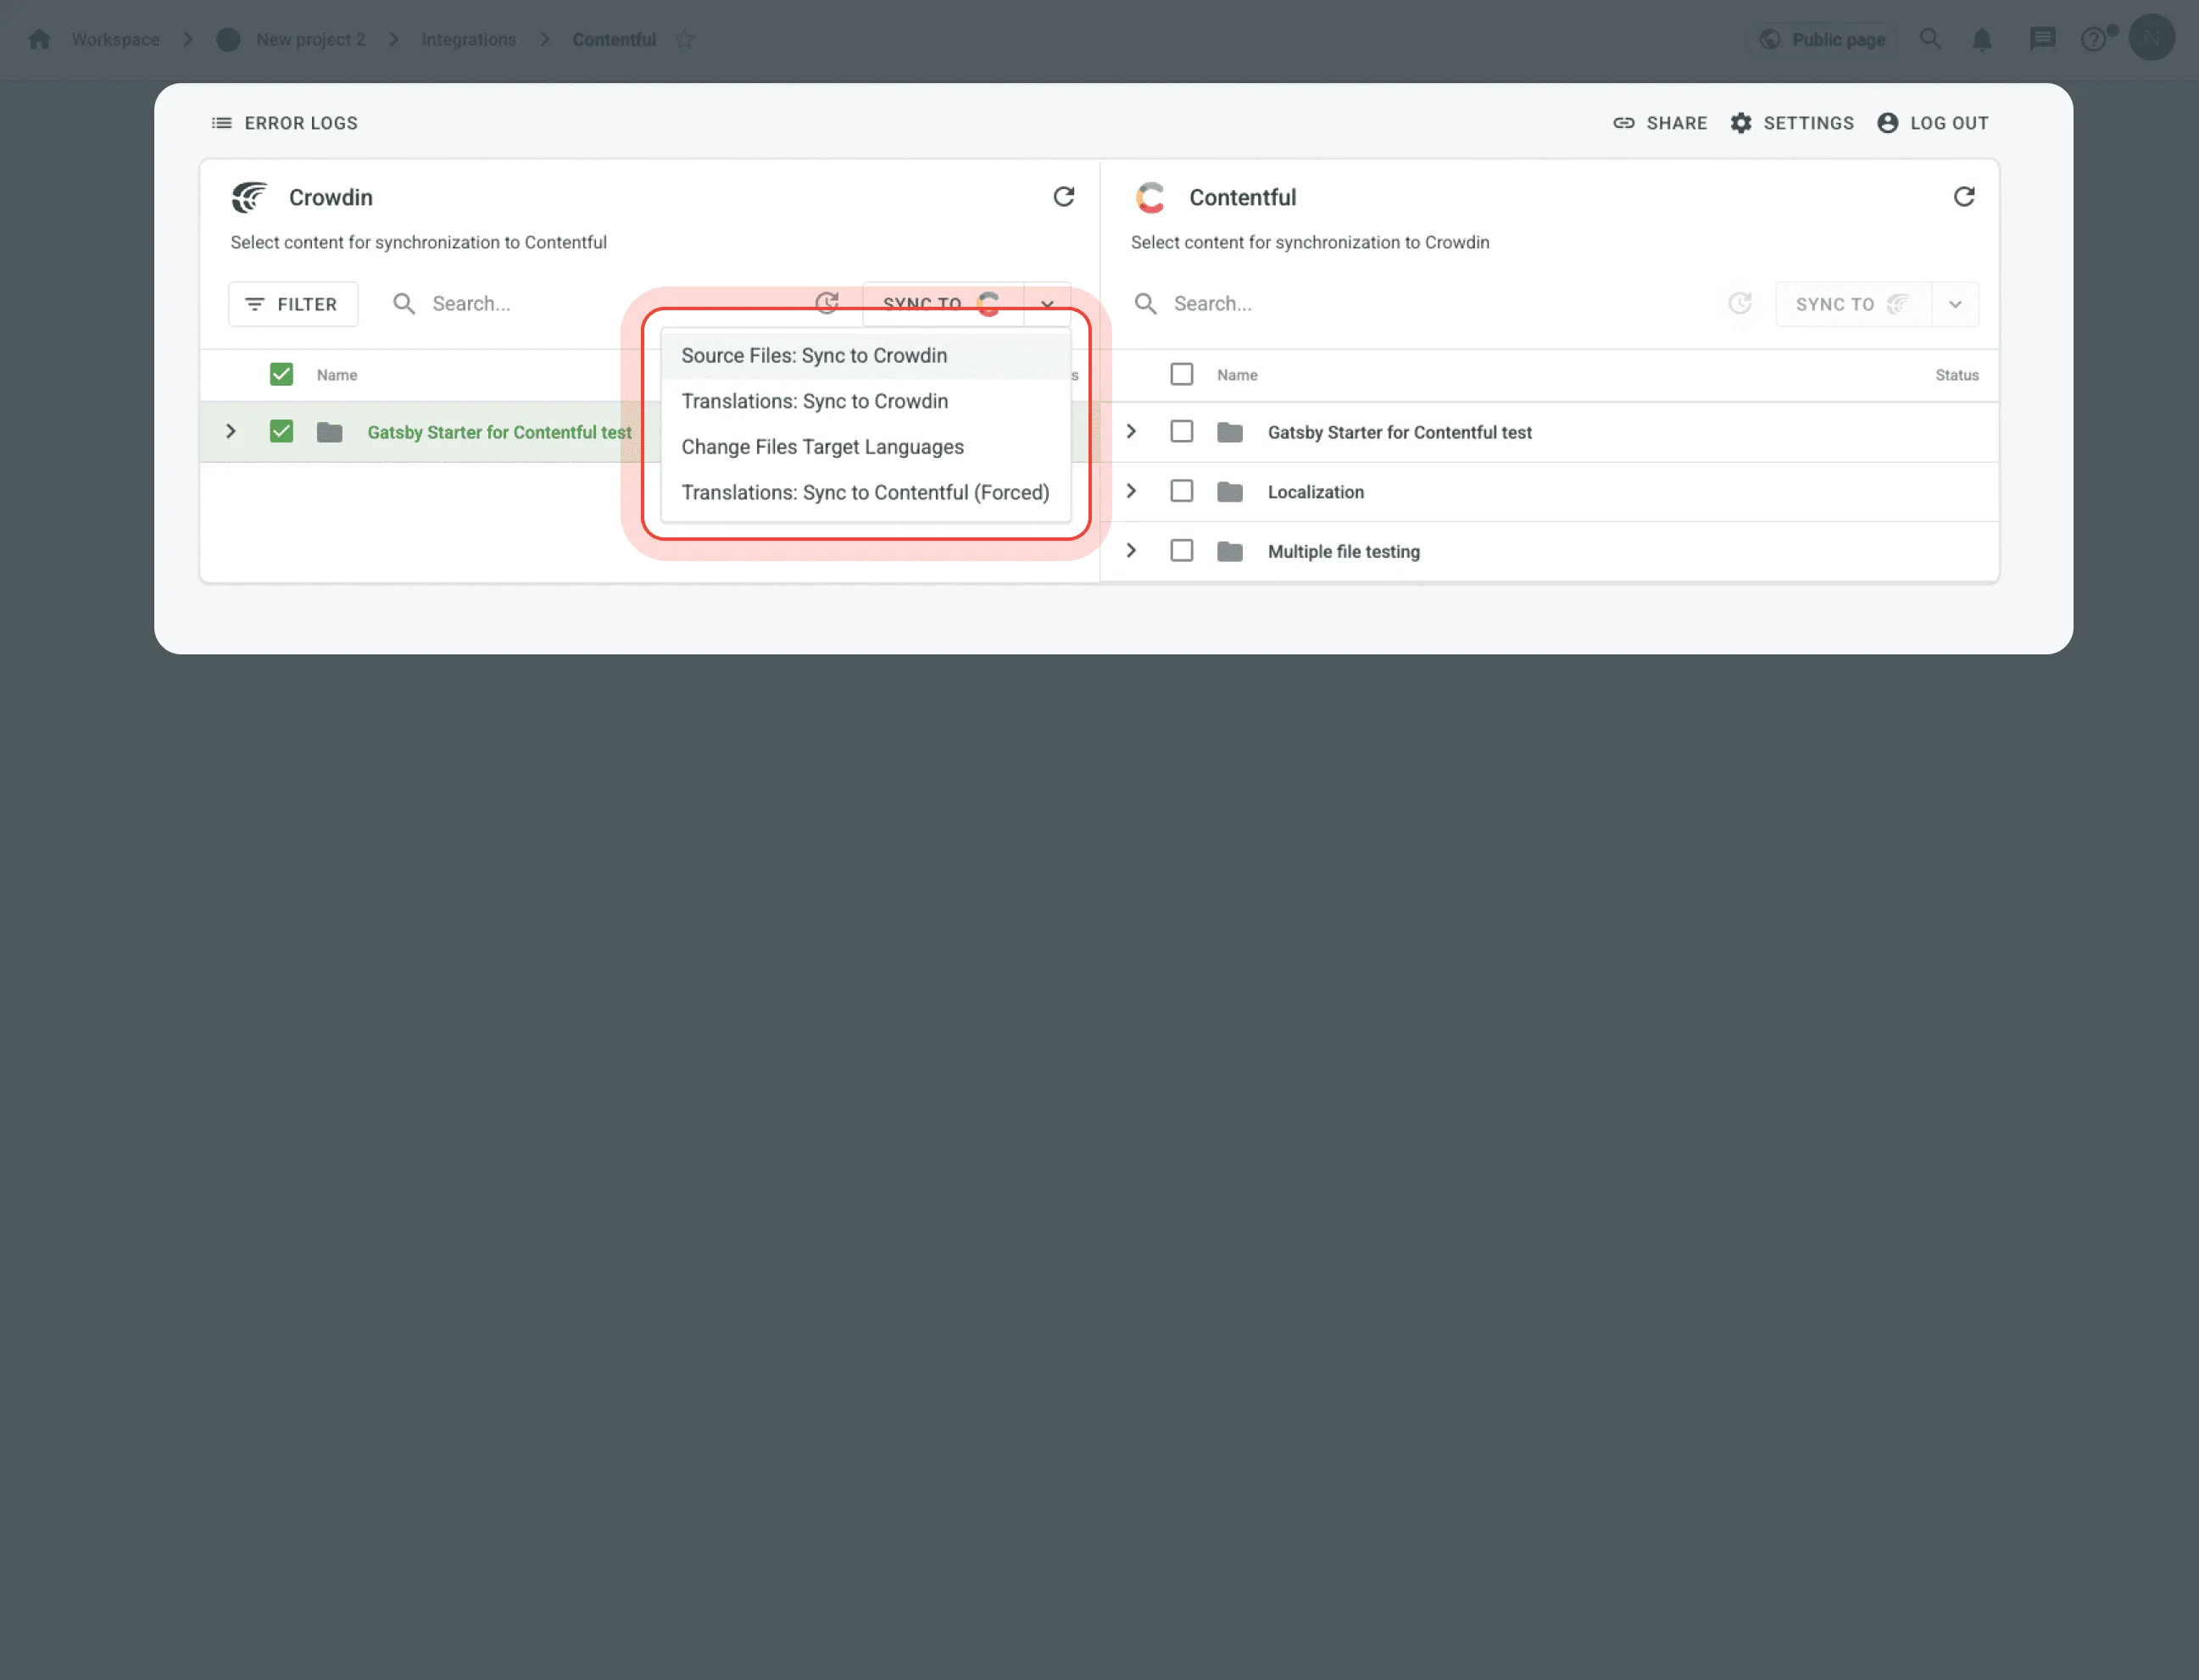Viewport: 2199px width, 1680px height.
Task: Click the help question mark icon
Action: [x=2092, y=40]
